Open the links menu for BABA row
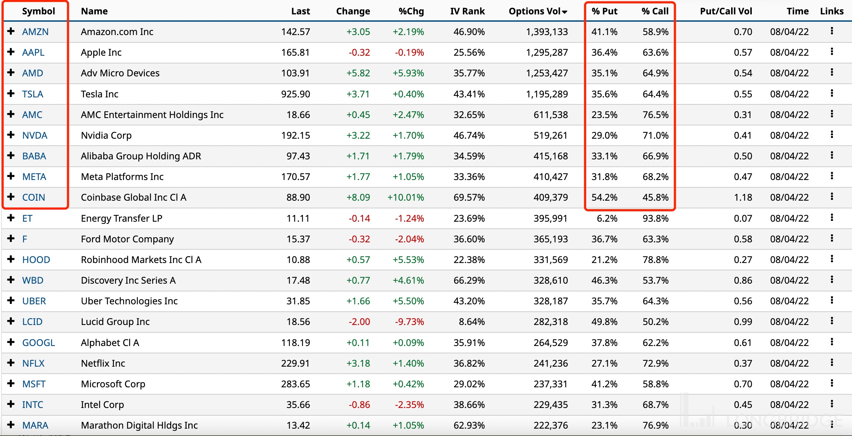Viewport: 852px width, 436px height. point(832,155)
